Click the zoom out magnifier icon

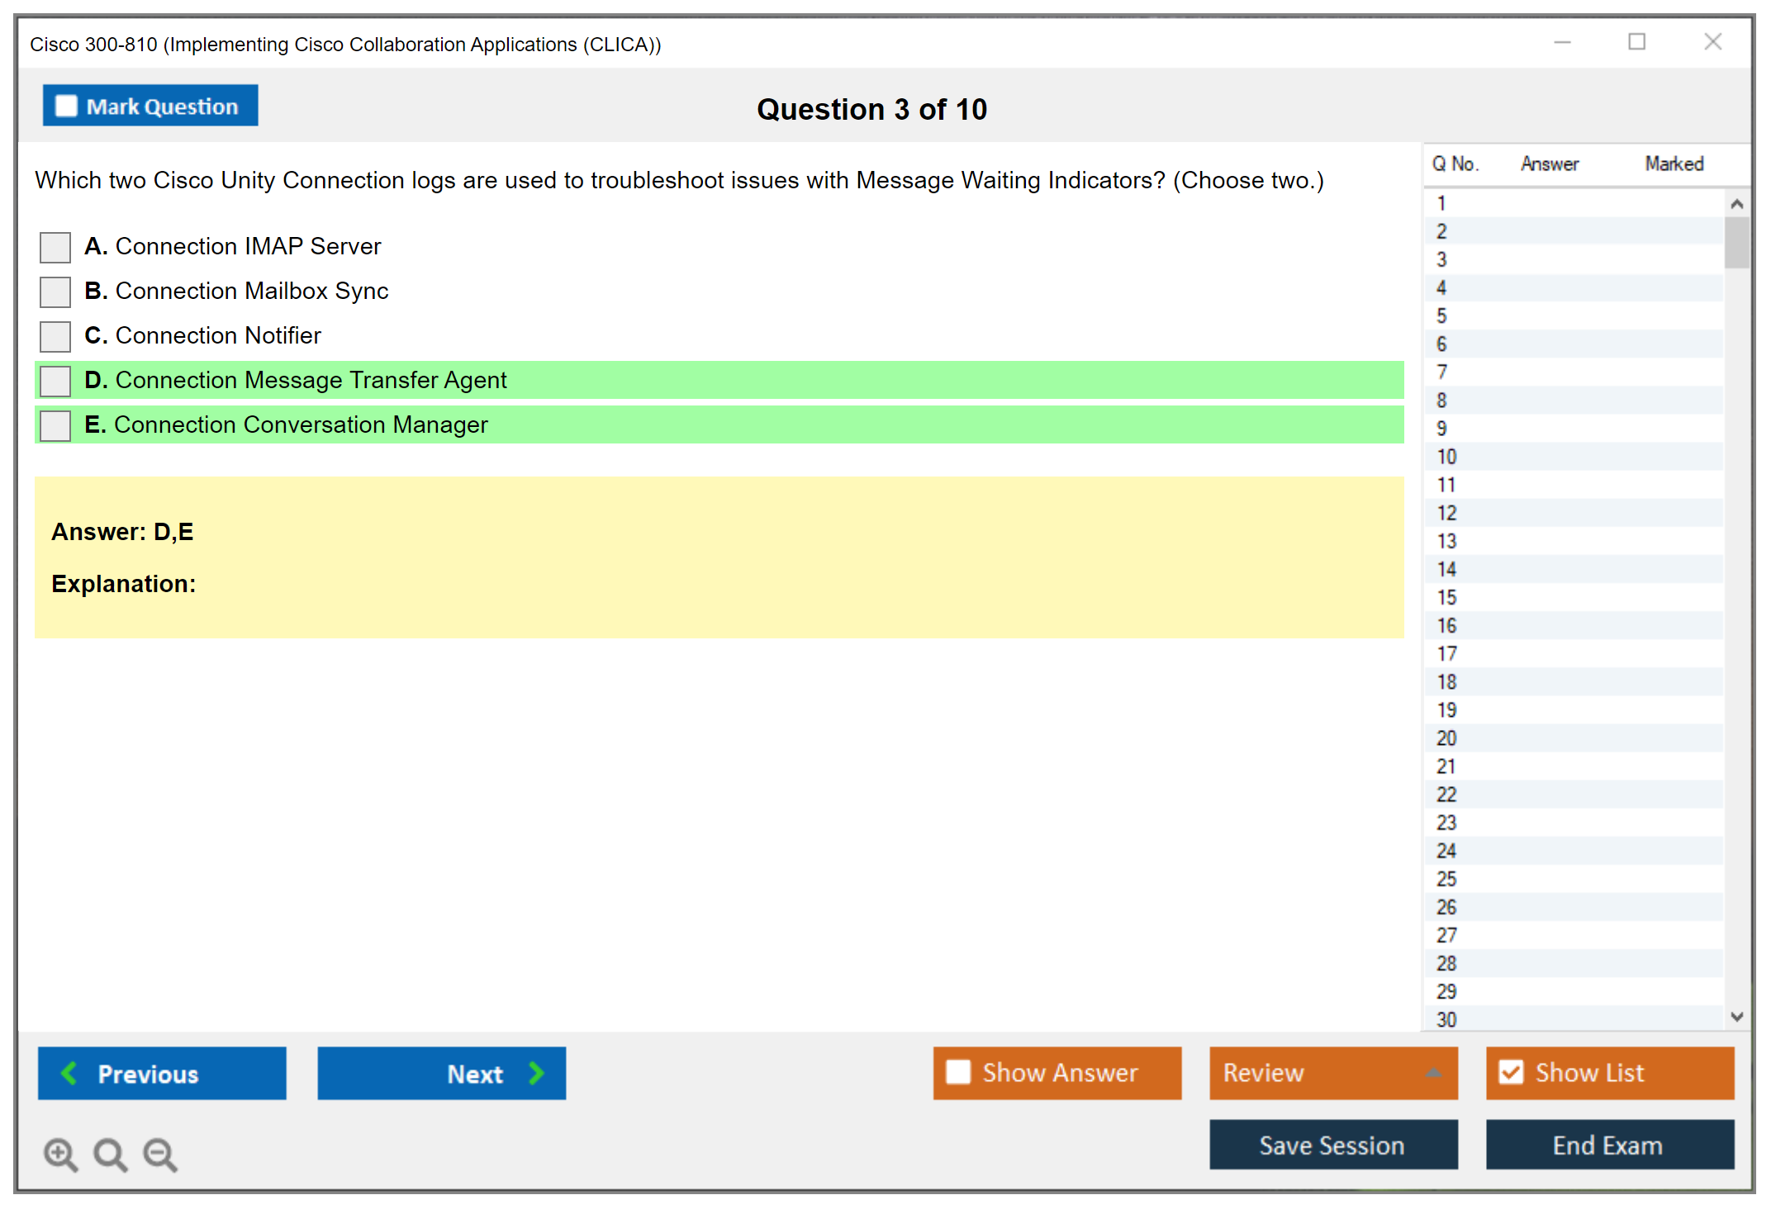tap(159, 1153)
